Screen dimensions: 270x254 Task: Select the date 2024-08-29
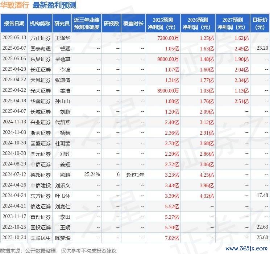point(14,164)
